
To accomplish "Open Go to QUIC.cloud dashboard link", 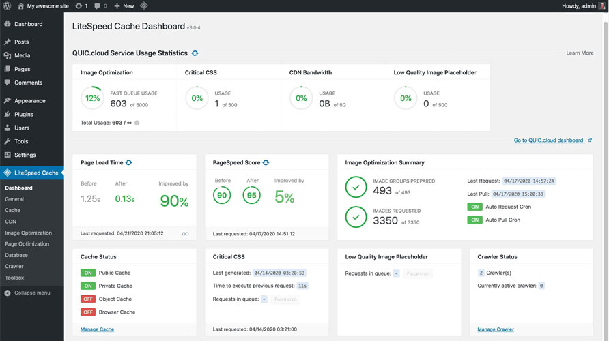I will click(x=548, y=140).
